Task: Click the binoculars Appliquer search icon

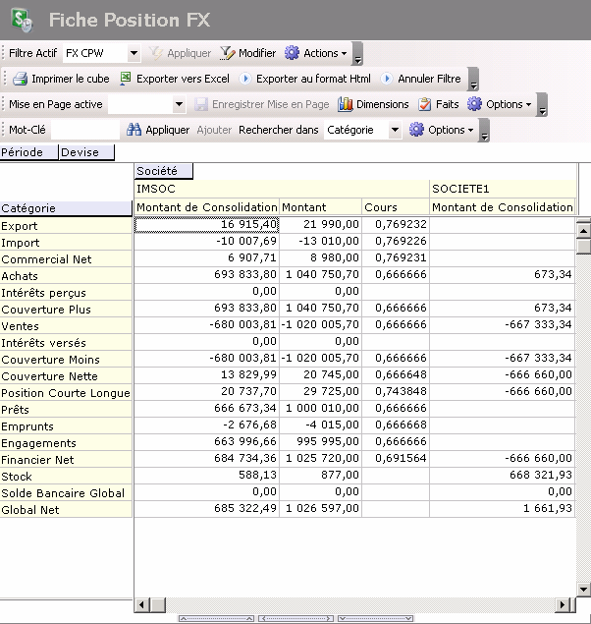Action: point(134,130)
